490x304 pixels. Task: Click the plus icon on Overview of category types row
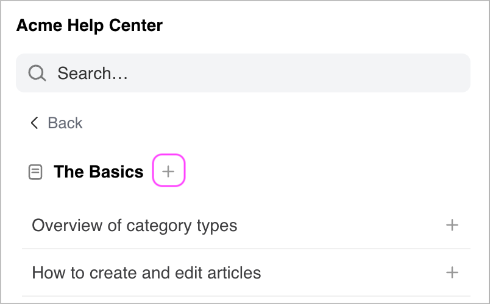point(452,225)
